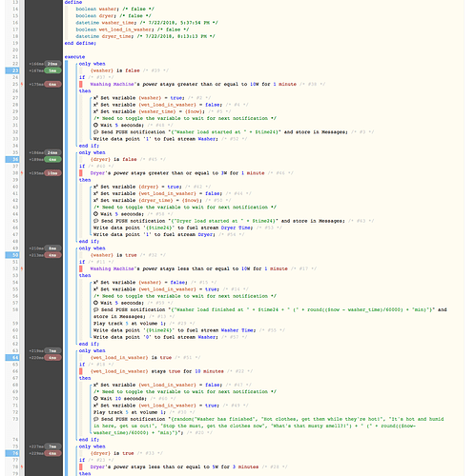475x476 pixels.
Task: Click the clock icon before first 'Wait 5 seconds'
Action: tap(95, 125)
